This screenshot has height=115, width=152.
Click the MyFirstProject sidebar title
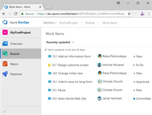coord(20,32)
